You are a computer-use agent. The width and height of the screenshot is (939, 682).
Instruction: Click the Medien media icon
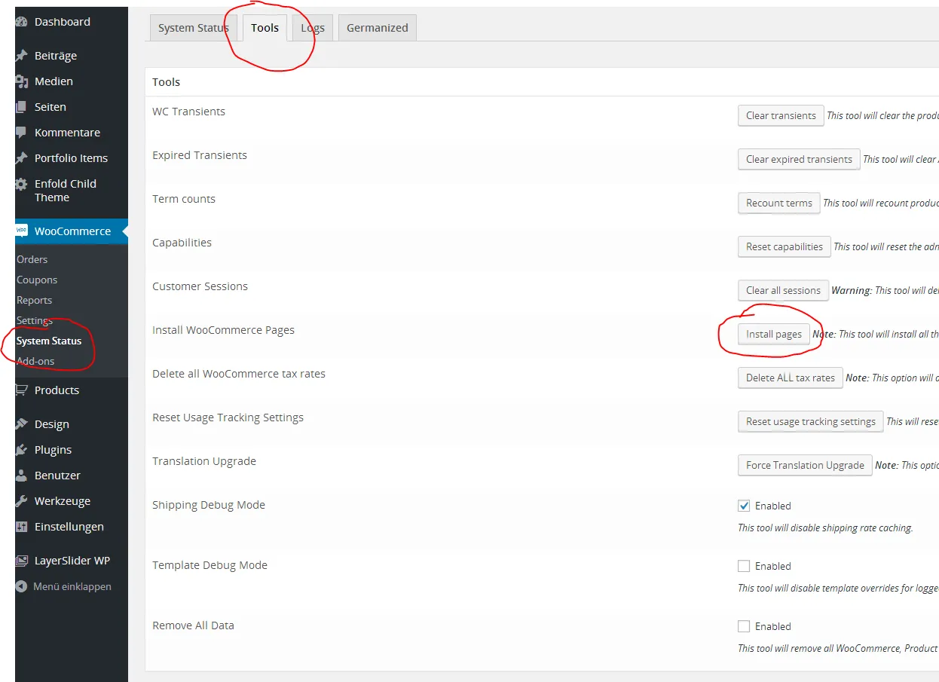pyautogui.click(x=22, y=81)
